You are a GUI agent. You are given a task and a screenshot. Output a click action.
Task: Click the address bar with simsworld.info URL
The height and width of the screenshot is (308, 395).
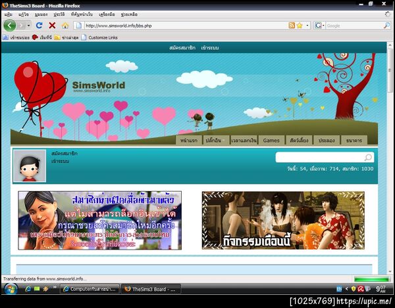click(186, 26)
